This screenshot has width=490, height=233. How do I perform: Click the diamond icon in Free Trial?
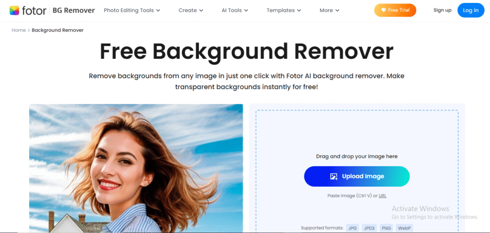pyautogui.click(x=383, y=11)
